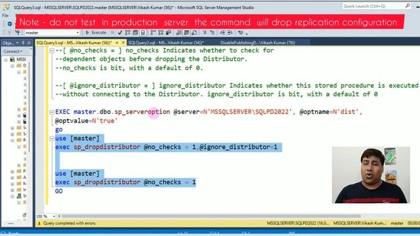The width and height of the screenshot is (420, 236).
Task: Click the Cancel Executing Query icon
Action: (x=112, y=33)
